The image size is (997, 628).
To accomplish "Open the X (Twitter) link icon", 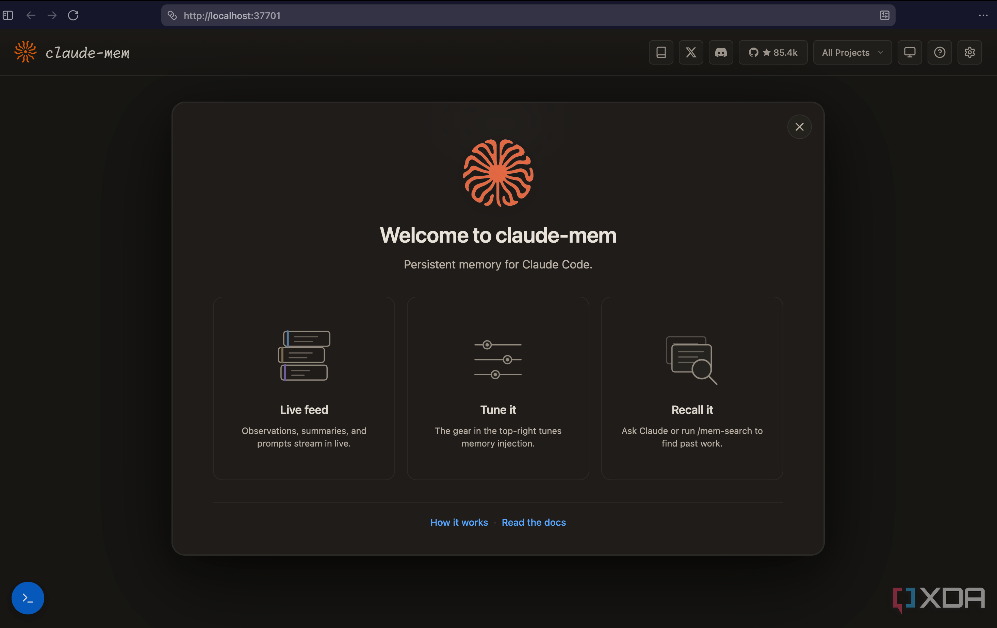I will 691,53.
